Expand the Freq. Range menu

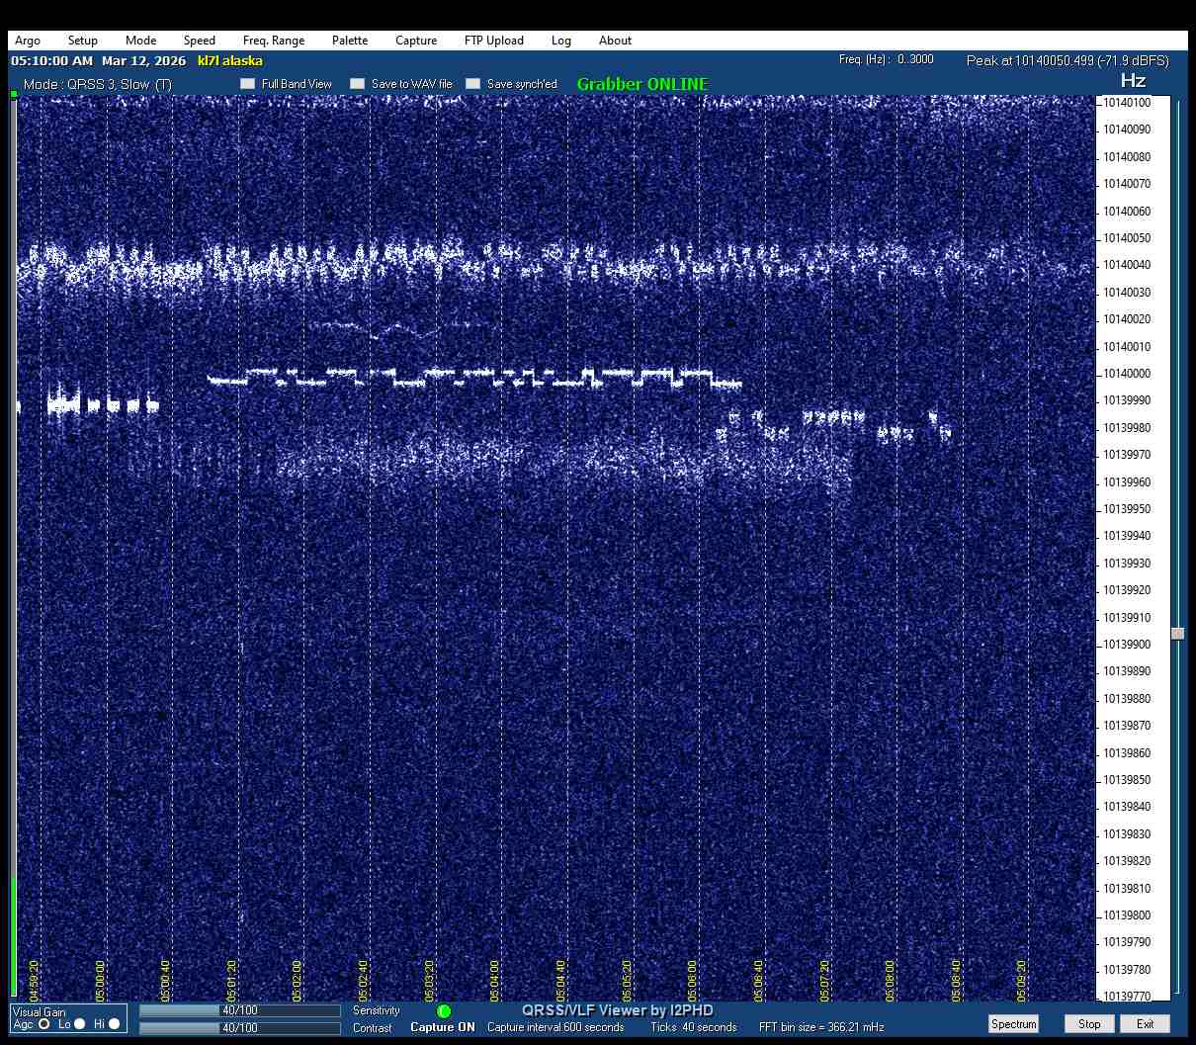click(x=274, y=41)
